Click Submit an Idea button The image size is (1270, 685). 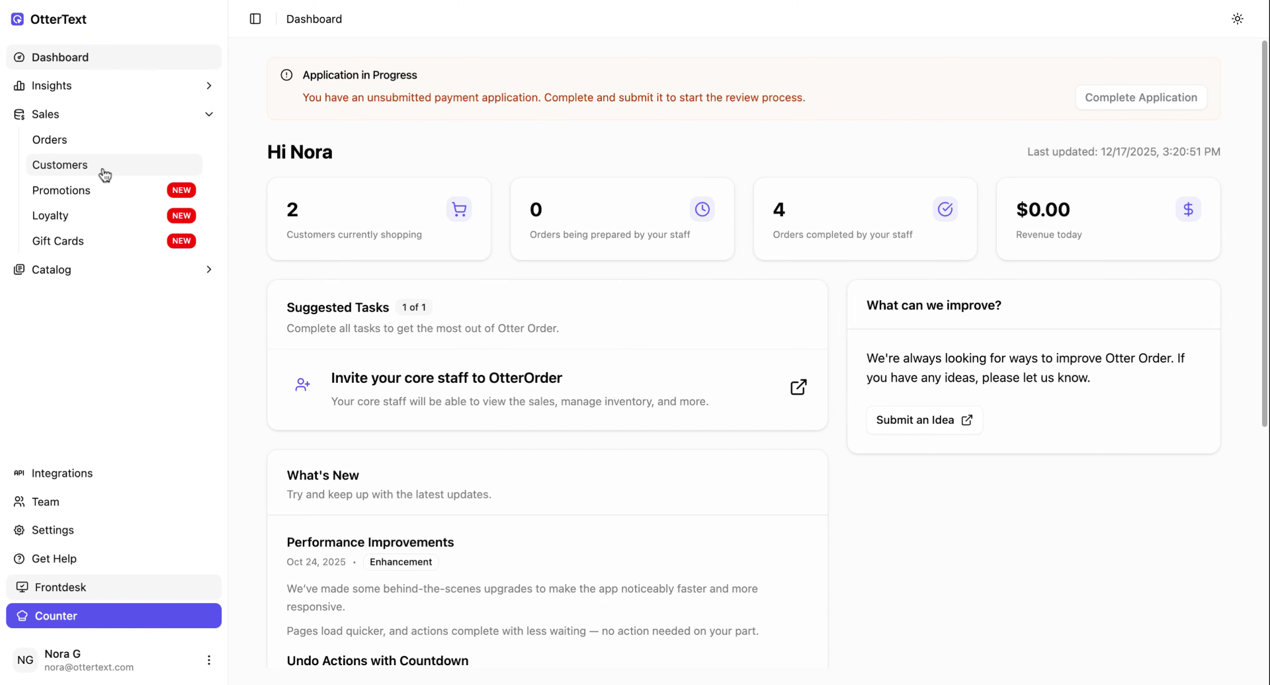pos(924,421)
